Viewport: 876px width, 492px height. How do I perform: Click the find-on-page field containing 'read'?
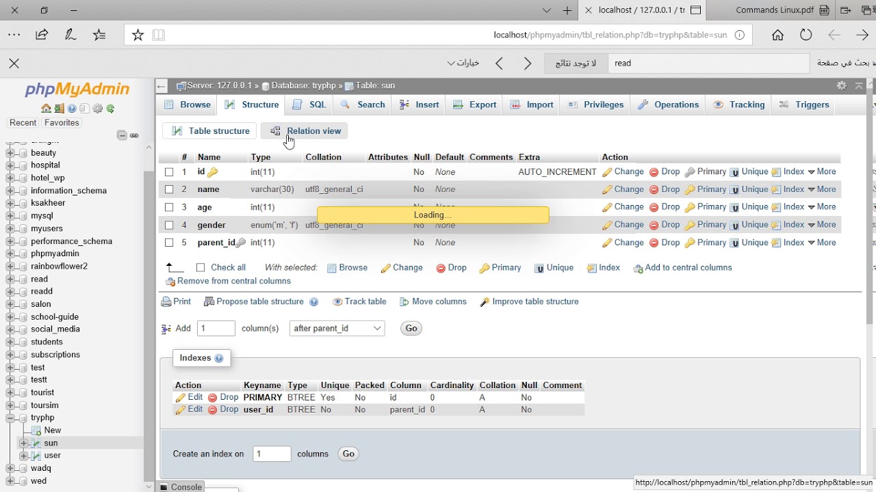coord(708,63)
